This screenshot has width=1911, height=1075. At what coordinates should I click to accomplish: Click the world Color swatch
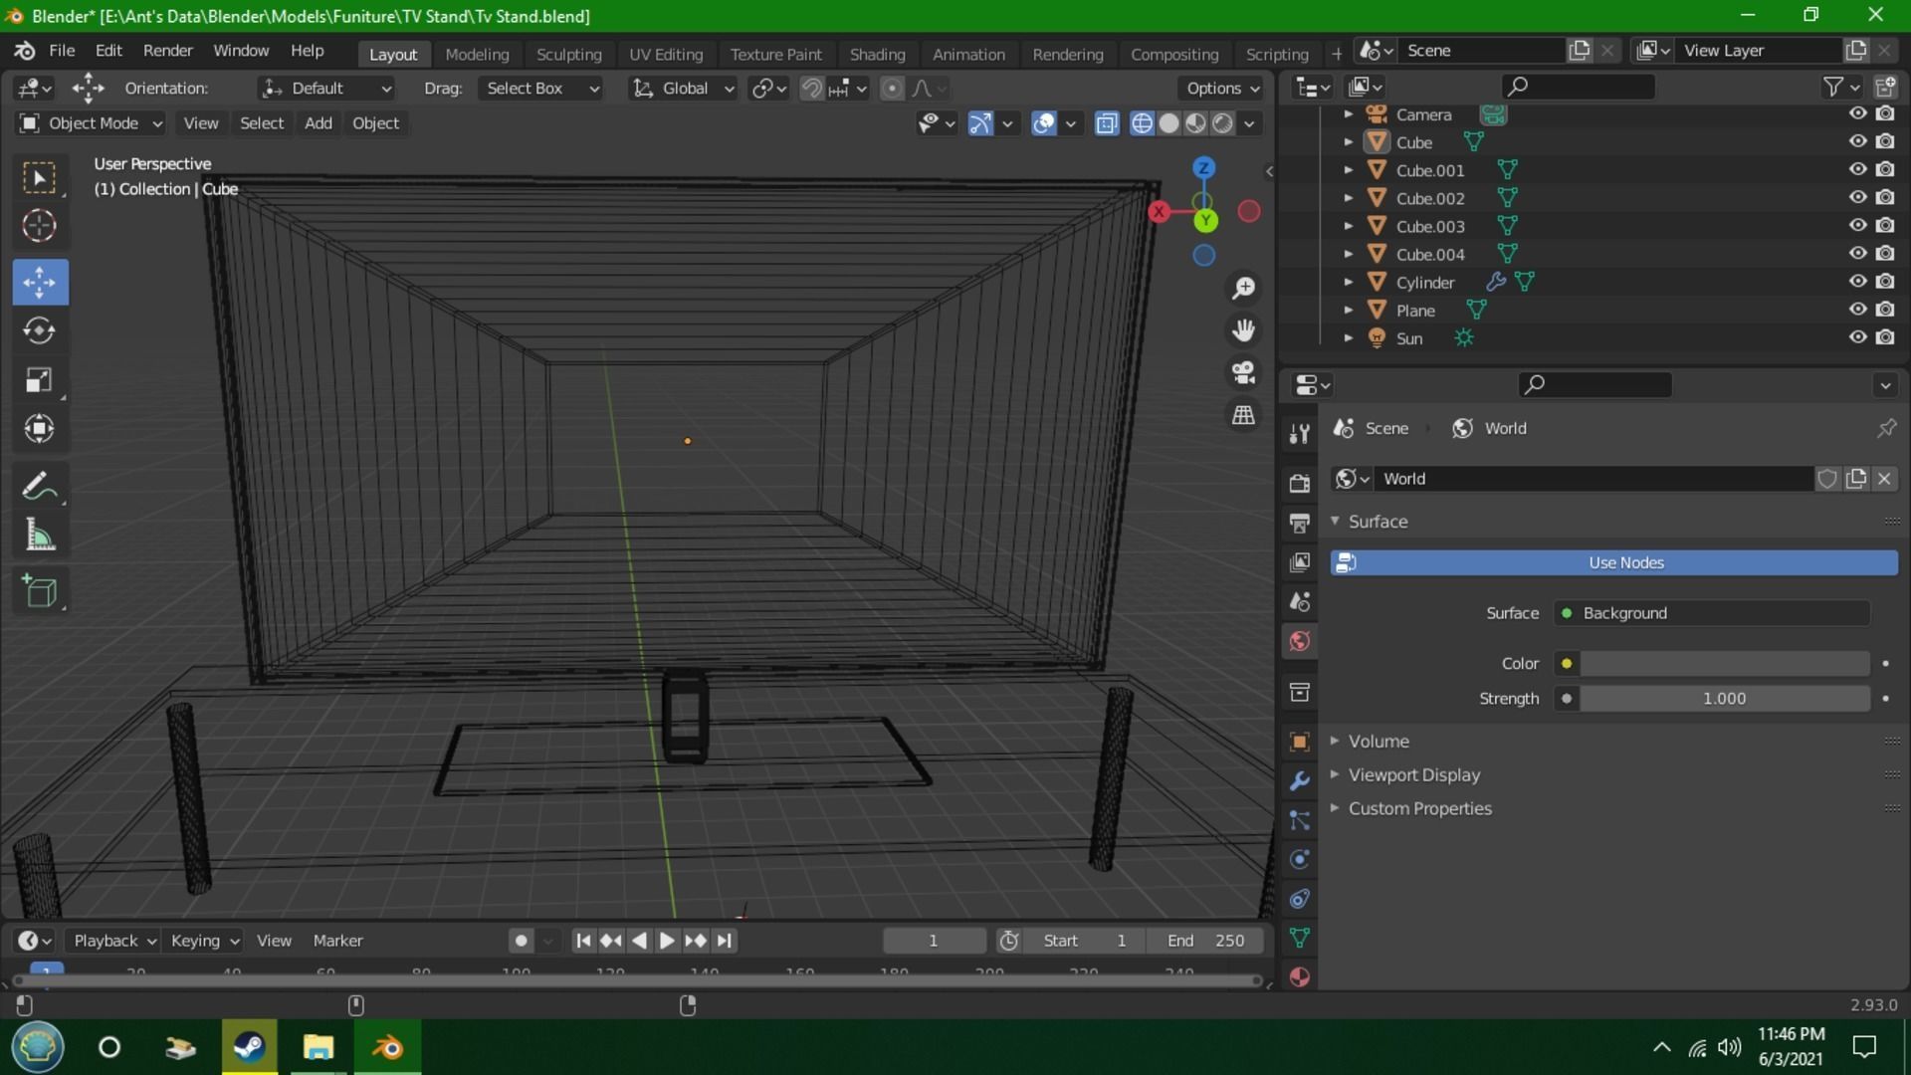click(1725, 664)
